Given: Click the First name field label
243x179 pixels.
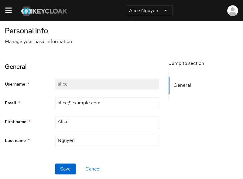Looking at the screenshot, I should click(x=16, y=122).
